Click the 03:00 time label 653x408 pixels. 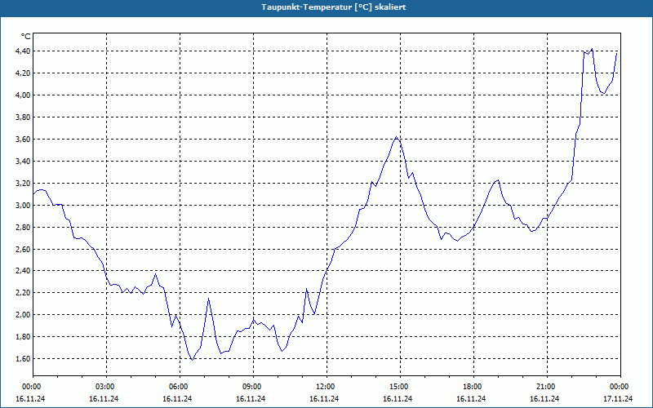click(105, 387)
